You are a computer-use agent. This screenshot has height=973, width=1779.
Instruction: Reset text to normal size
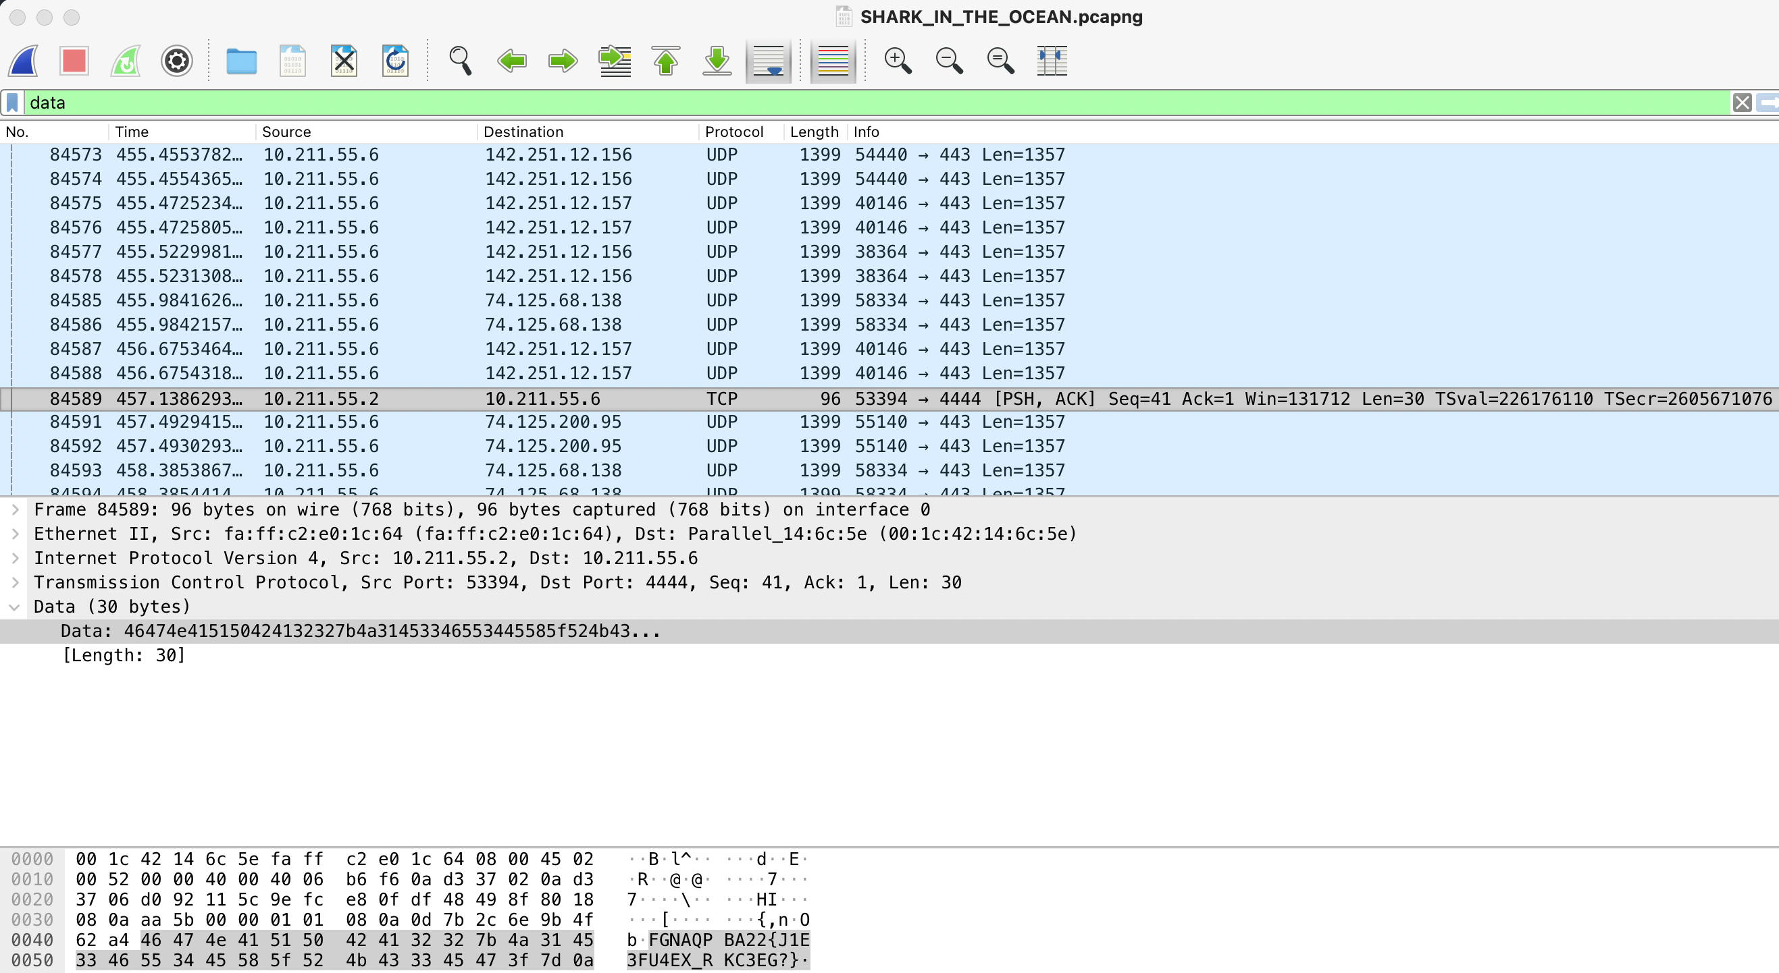click(1000, 61)
